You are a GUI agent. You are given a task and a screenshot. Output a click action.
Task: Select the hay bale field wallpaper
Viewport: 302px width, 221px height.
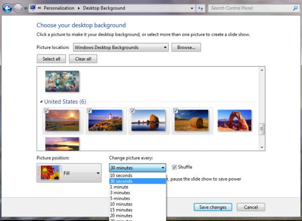(x=191, y=121)
